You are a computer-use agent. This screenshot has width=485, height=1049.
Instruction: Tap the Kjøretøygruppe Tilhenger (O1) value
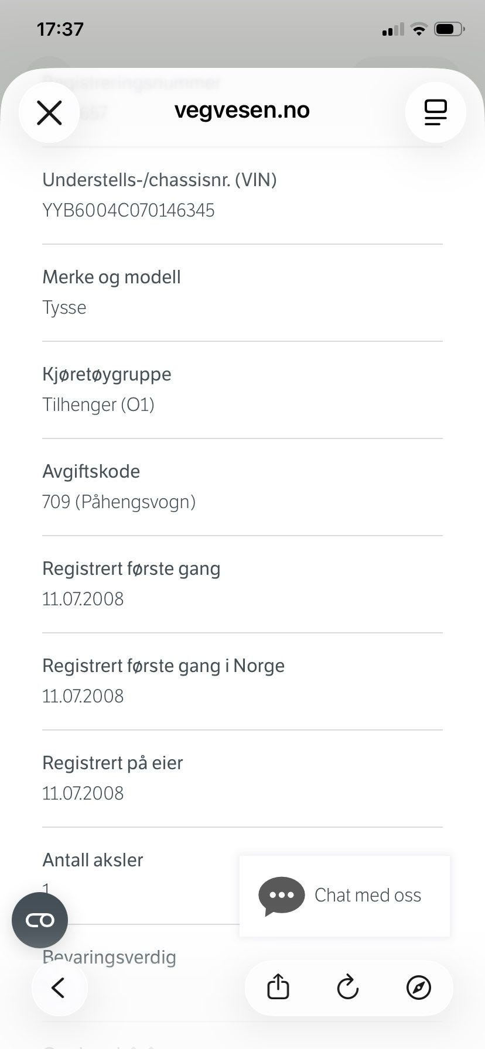click(98, 404)
